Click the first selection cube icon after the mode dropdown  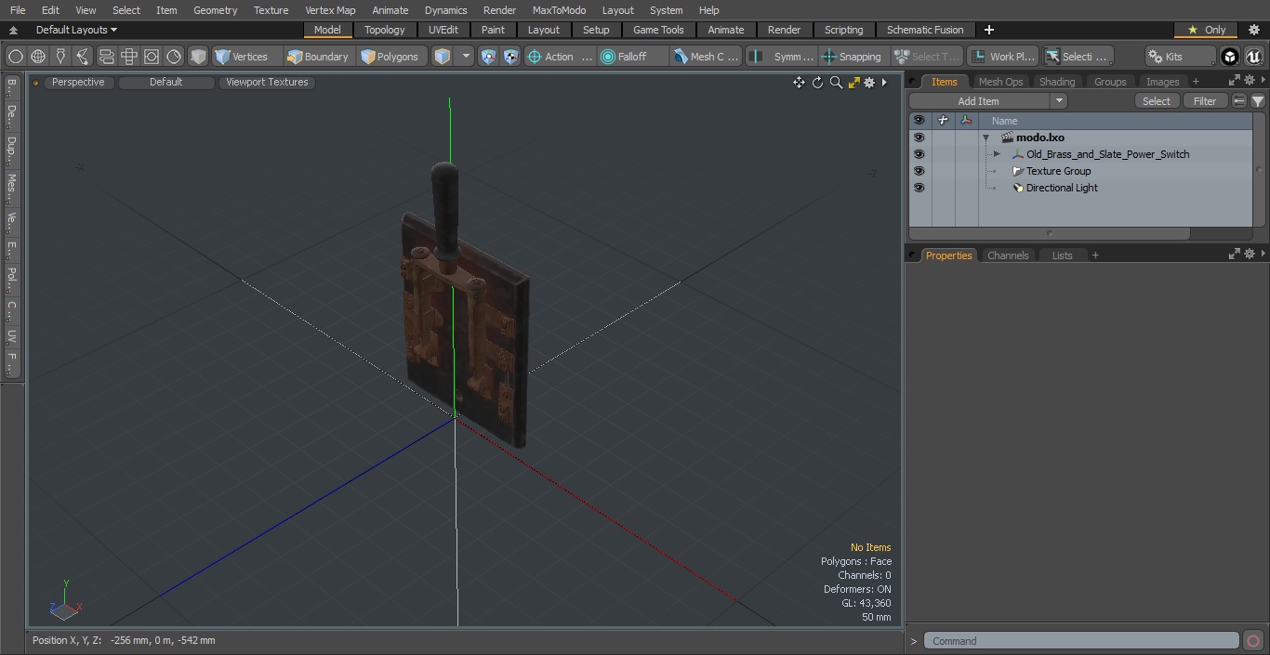pos(489,57)
